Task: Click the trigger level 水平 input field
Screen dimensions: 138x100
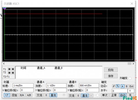Action: pyautogui.click(x=120, y=91)
